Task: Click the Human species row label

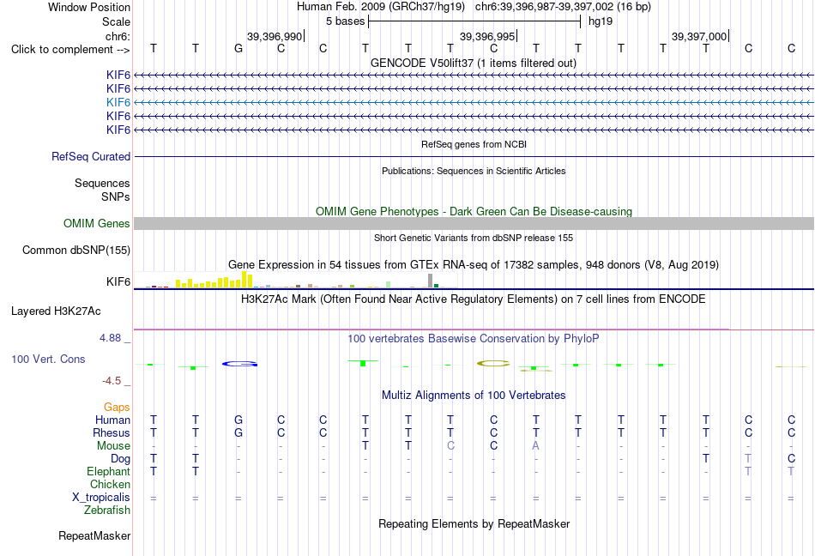Action: click(x=112, y=420)
